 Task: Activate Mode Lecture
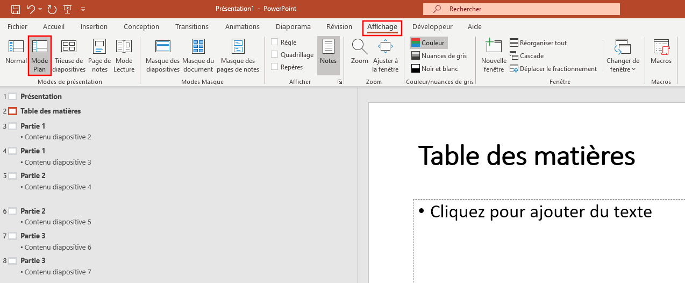pyautogui.click(x=124, y=55)
